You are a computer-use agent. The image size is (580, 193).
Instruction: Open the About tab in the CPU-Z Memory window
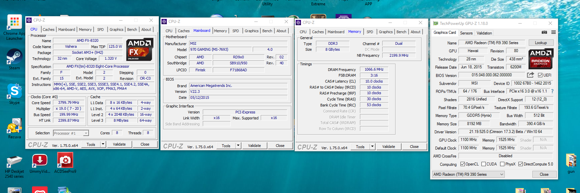416,32
